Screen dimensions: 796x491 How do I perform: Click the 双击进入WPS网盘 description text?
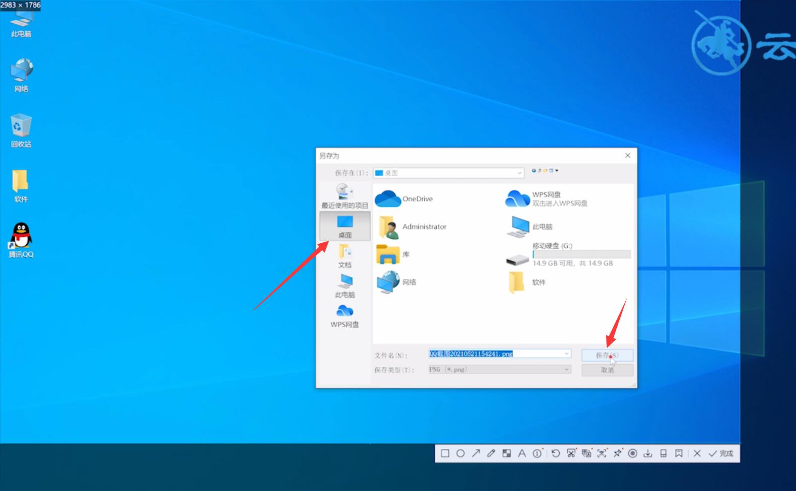(x=560, y=203)
